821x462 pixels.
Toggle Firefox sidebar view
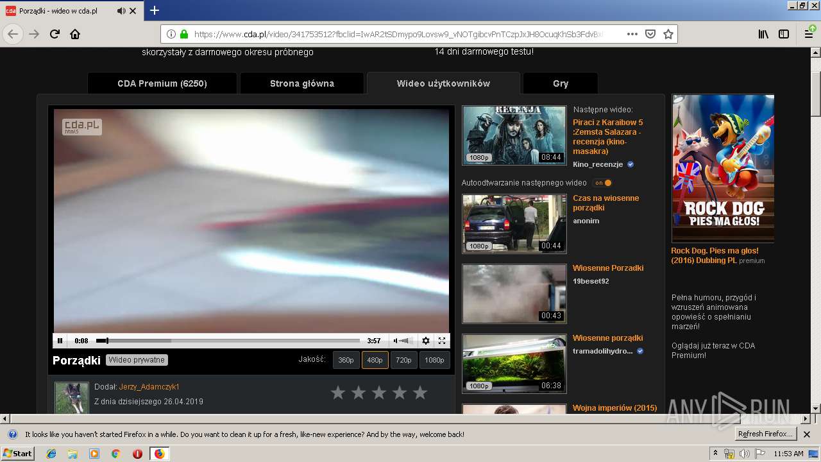(x=784, y=34)
